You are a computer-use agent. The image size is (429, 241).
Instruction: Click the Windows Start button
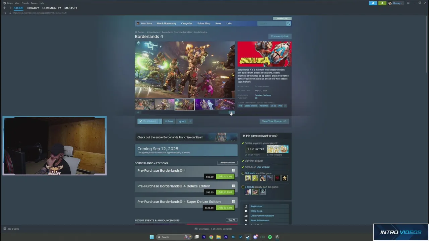pyautogui.click(x=151, y=237)
